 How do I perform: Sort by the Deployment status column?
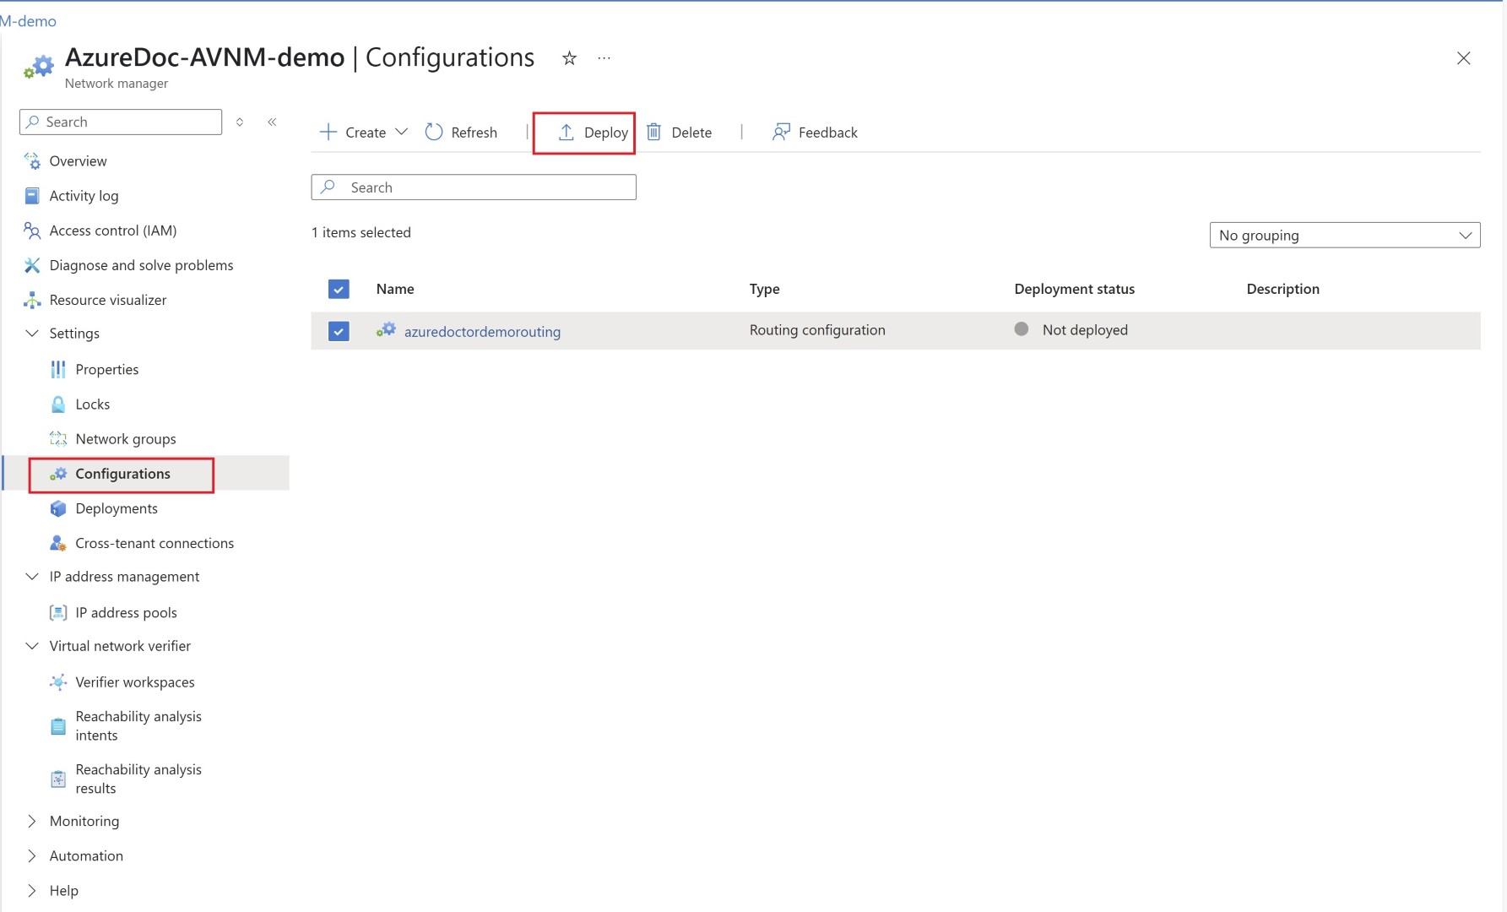[x=1074, y=289]
